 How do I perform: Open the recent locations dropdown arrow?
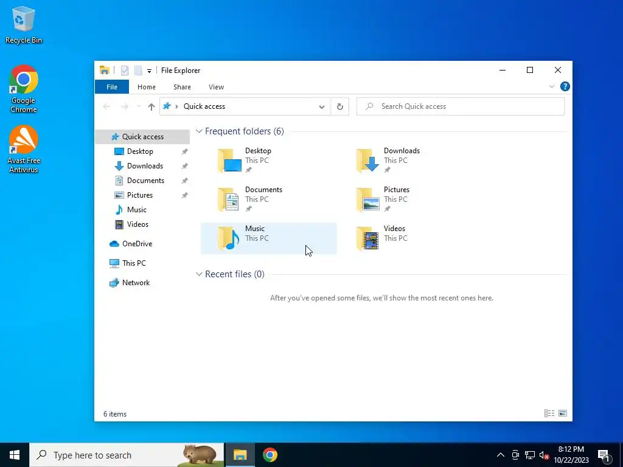(138, 106)
